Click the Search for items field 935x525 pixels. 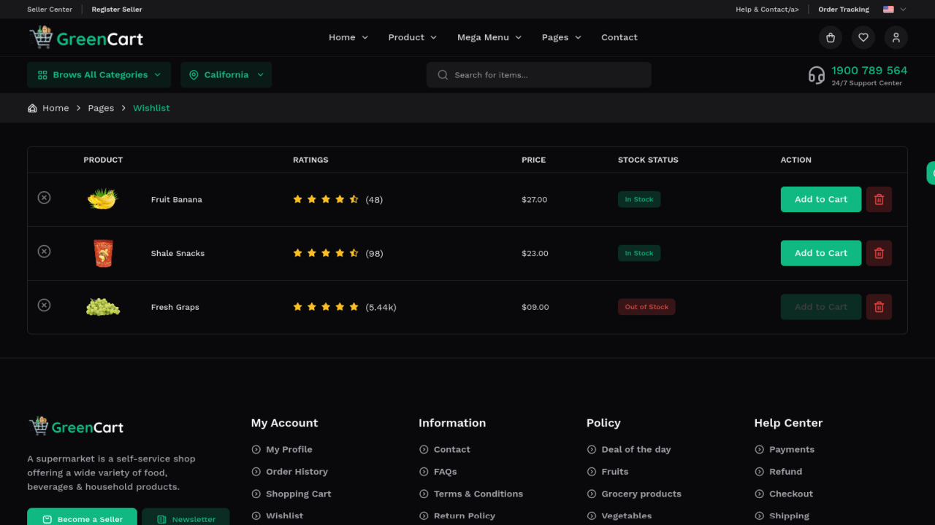pyautogui.click(x=539, y=75)
